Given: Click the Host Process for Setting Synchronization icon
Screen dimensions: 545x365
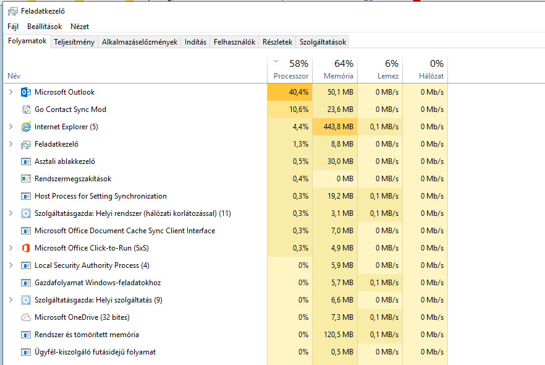Looking at the screenshot, I should (x=26, y=196).
